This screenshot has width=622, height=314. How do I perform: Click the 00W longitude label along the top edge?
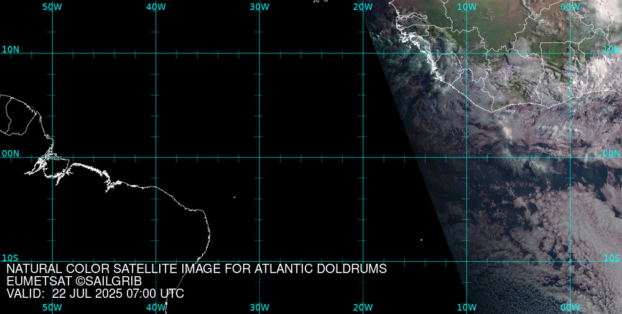[x=570, y=7]
